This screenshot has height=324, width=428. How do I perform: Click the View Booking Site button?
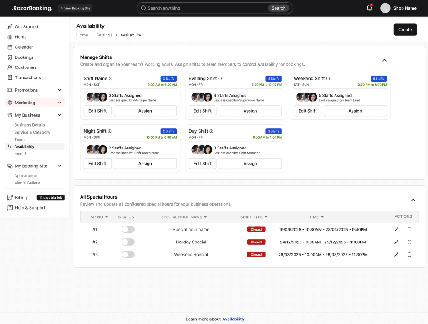pos(75,8)
